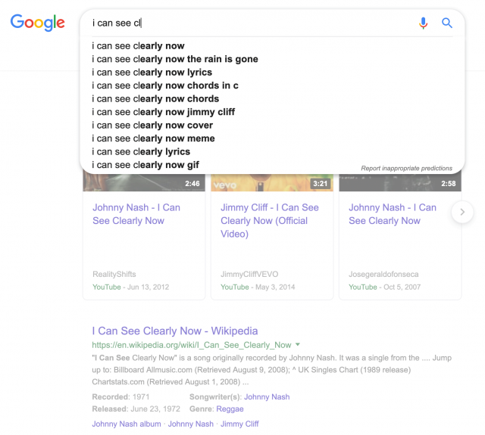
Task: Select suggestion "i can see clearly now lyrics"
Action: 152,73
